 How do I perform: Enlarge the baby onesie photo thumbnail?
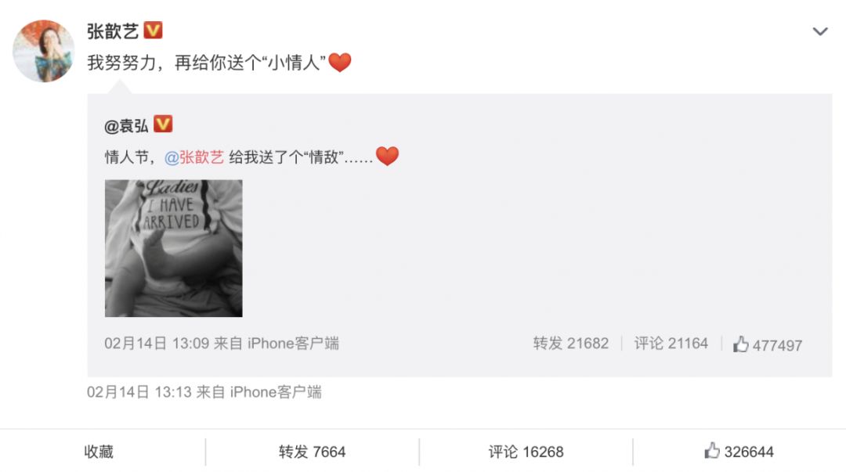[x=174, y=248]
